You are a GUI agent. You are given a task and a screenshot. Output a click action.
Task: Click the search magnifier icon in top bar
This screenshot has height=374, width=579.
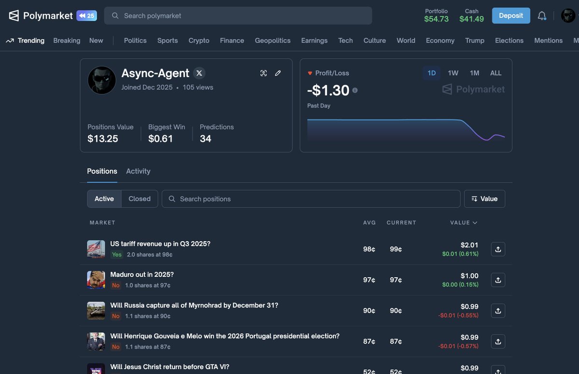(x=115, y=16)
